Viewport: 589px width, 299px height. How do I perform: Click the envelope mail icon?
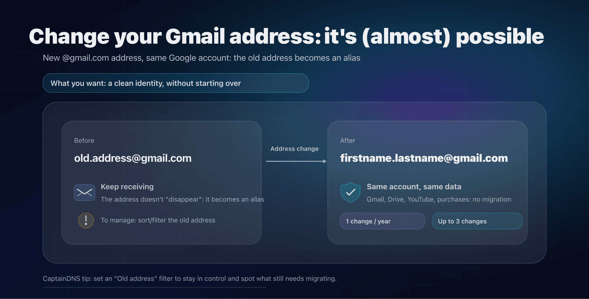pos(84,192)
